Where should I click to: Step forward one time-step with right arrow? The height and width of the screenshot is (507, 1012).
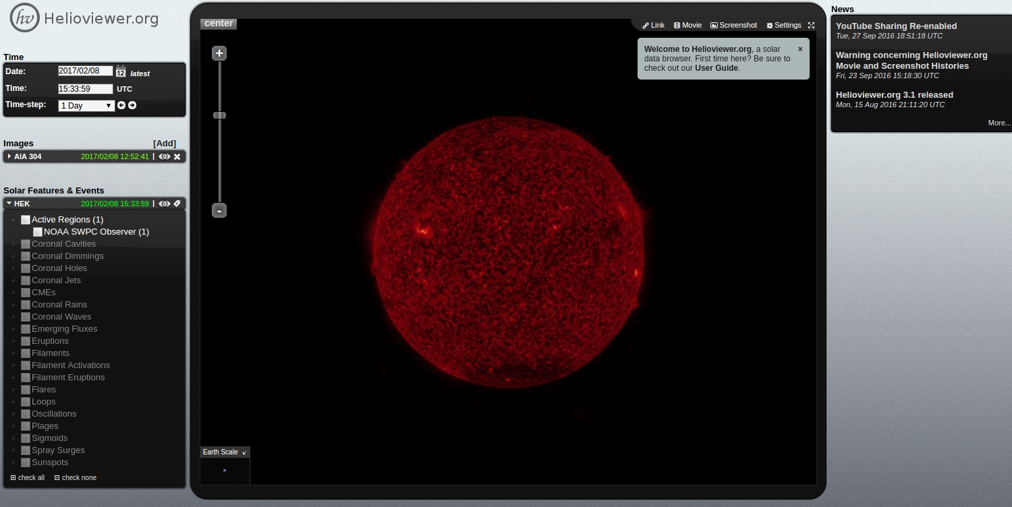pos(132,105)
